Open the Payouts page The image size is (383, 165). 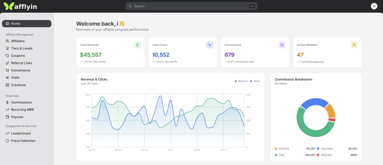click(x=17, y=117)
